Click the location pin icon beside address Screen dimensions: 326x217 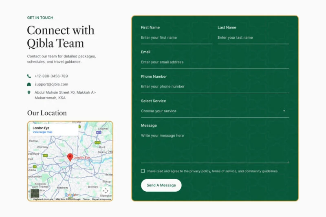(x=29, y=92)
